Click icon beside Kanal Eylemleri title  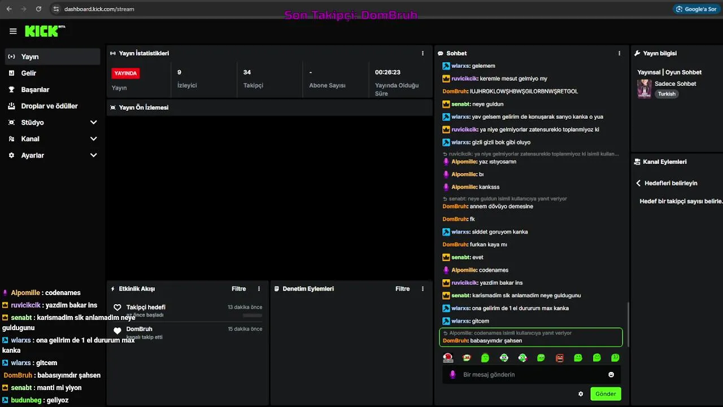(x=637, y=162)
